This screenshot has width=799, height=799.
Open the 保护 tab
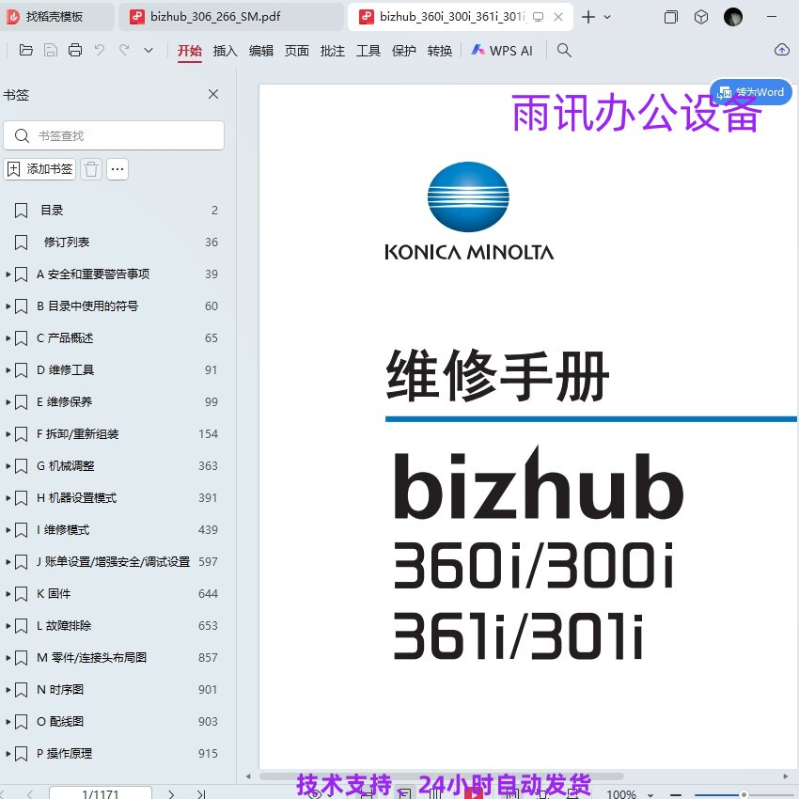click(403, 51)
